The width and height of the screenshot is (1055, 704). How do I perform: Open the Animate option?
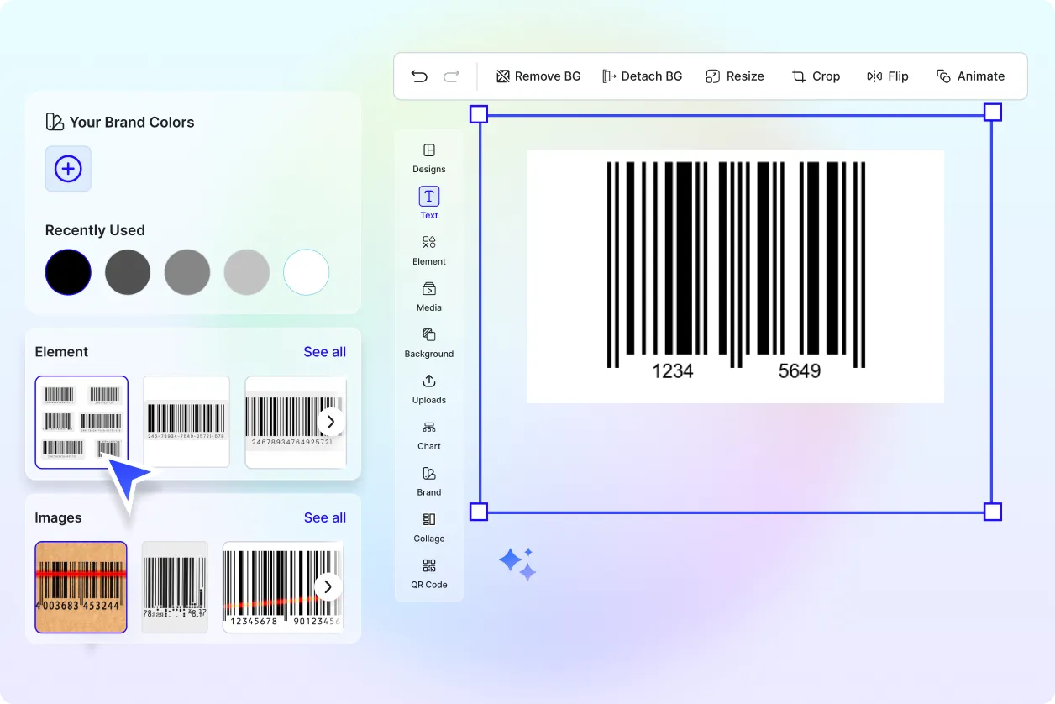[971, 76]
